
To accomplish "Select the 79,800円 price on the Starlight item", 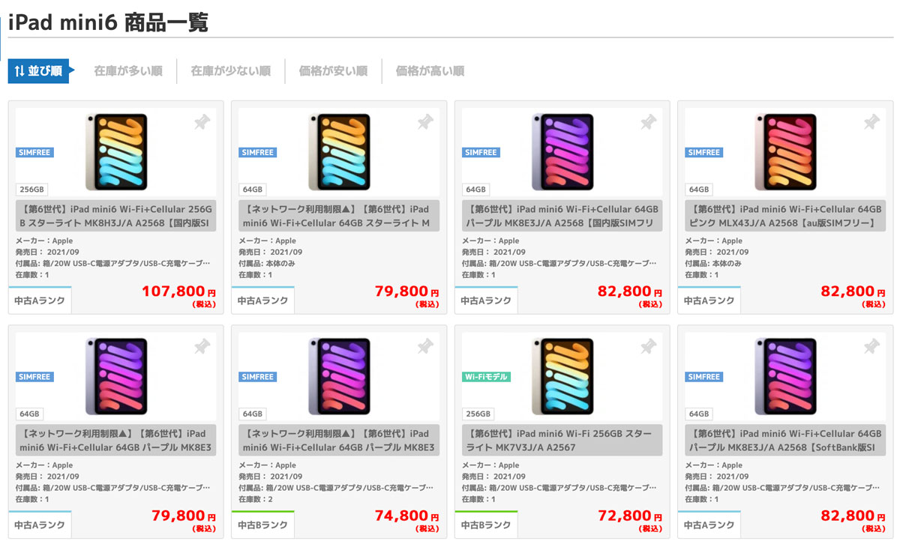I will (407, 292).
